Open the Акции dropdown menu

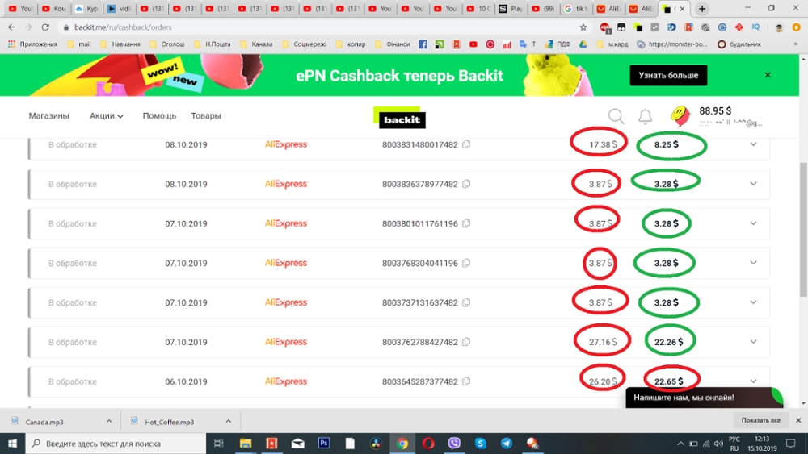107,116
